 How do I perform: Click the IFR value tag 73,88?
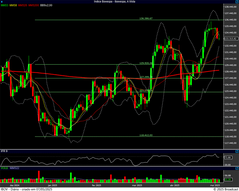228,157
